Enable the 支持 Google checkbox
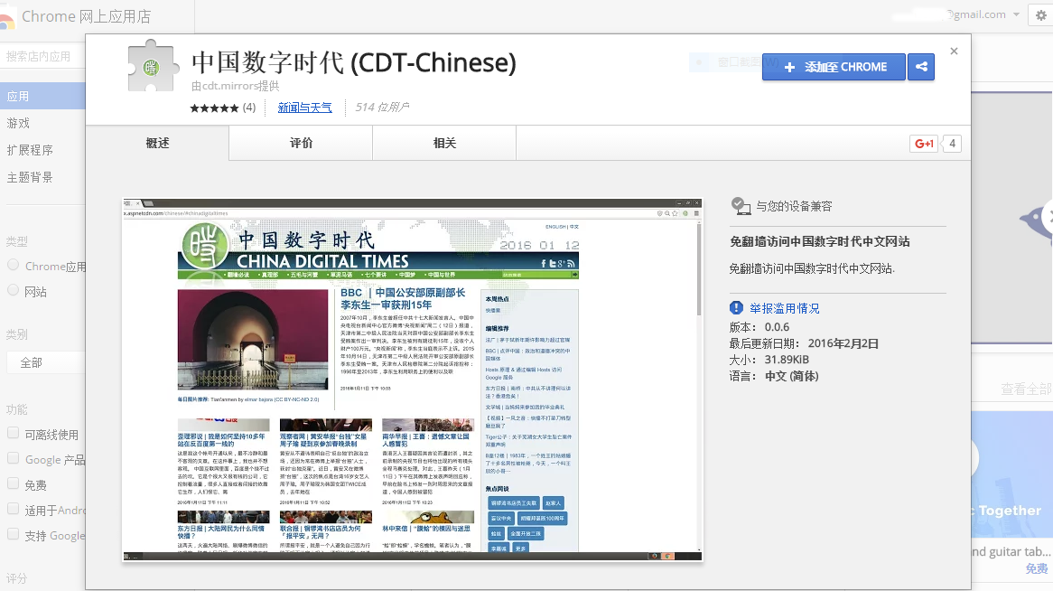This screenshot has width=1053, height=591. [x=13, y=534]
